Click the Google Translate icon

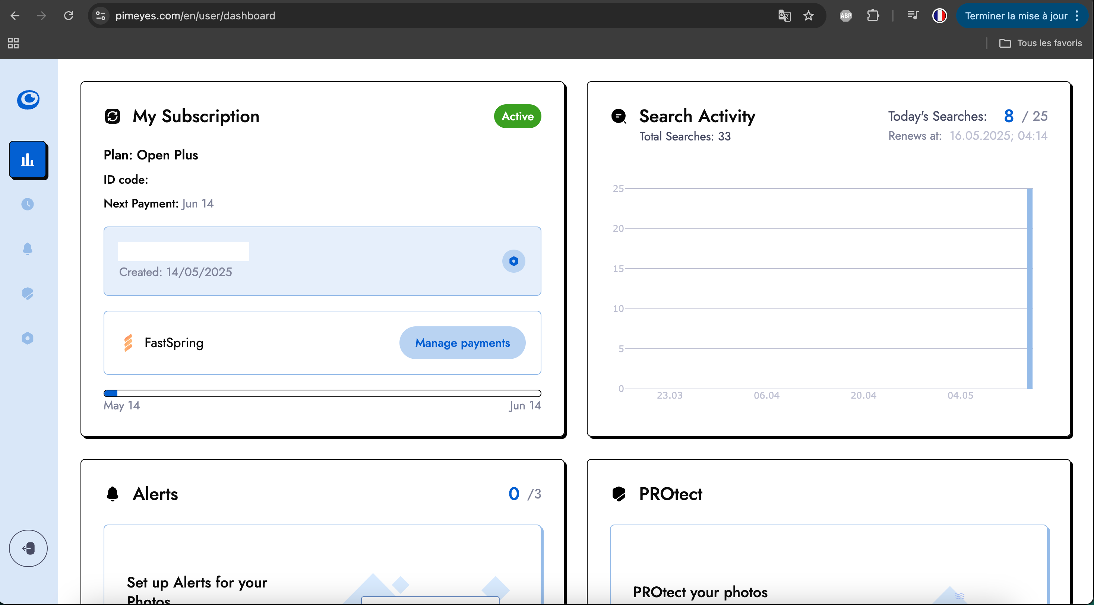pyautogui.click(x=784, y=16)
